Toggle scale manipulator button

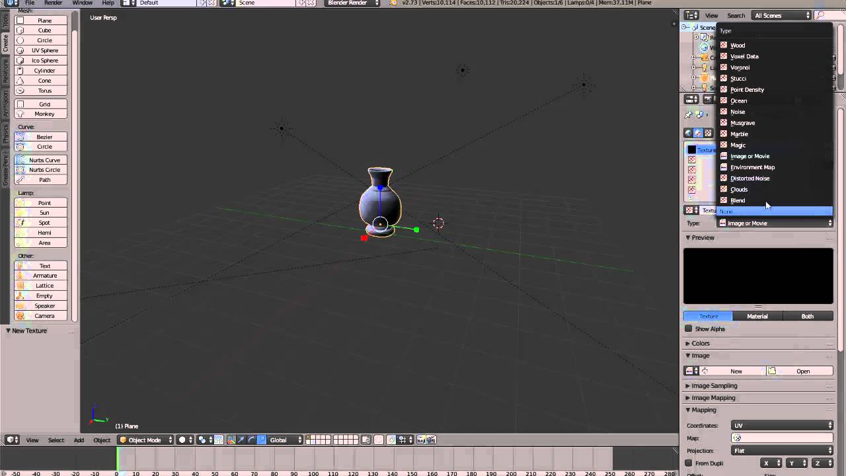coord(262,440)
